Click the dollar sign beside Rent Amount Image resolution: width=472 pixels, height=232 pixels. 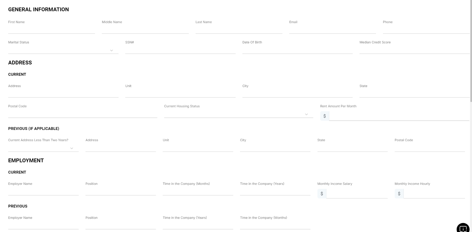pos(324,116)
